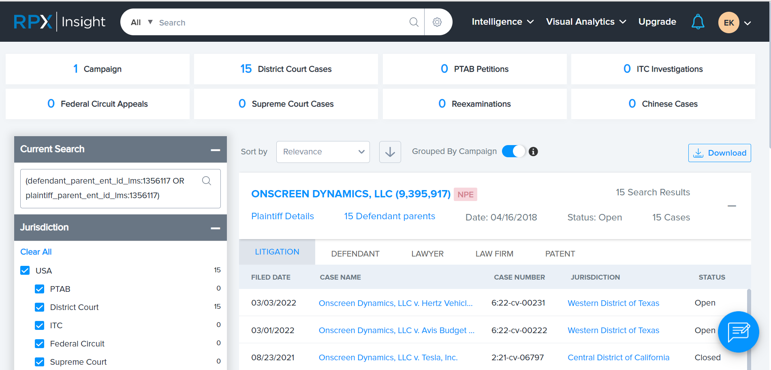The height and width of the screenshot is (370, 771).
Task: Expand the Visual Analytics menu
Action: pyautogui.click(x=586, y=22)
